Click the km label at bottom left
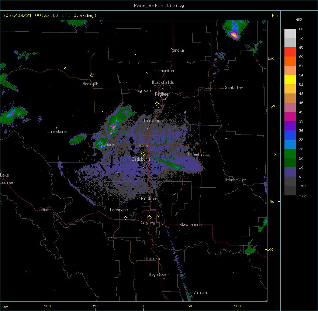This screenshot has height=311, width=318. click(x=6, y=307)
